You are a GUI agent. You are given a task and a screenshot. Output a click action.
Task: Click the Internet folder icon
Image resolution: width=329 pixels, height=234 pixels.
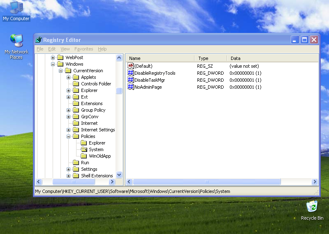[x=76, y=123]
